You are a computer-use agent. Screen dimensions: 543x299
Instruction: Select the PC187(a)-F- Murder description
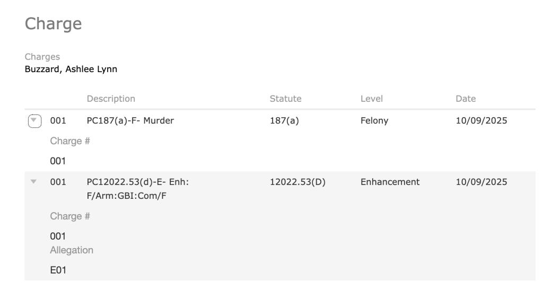point(130,121)
